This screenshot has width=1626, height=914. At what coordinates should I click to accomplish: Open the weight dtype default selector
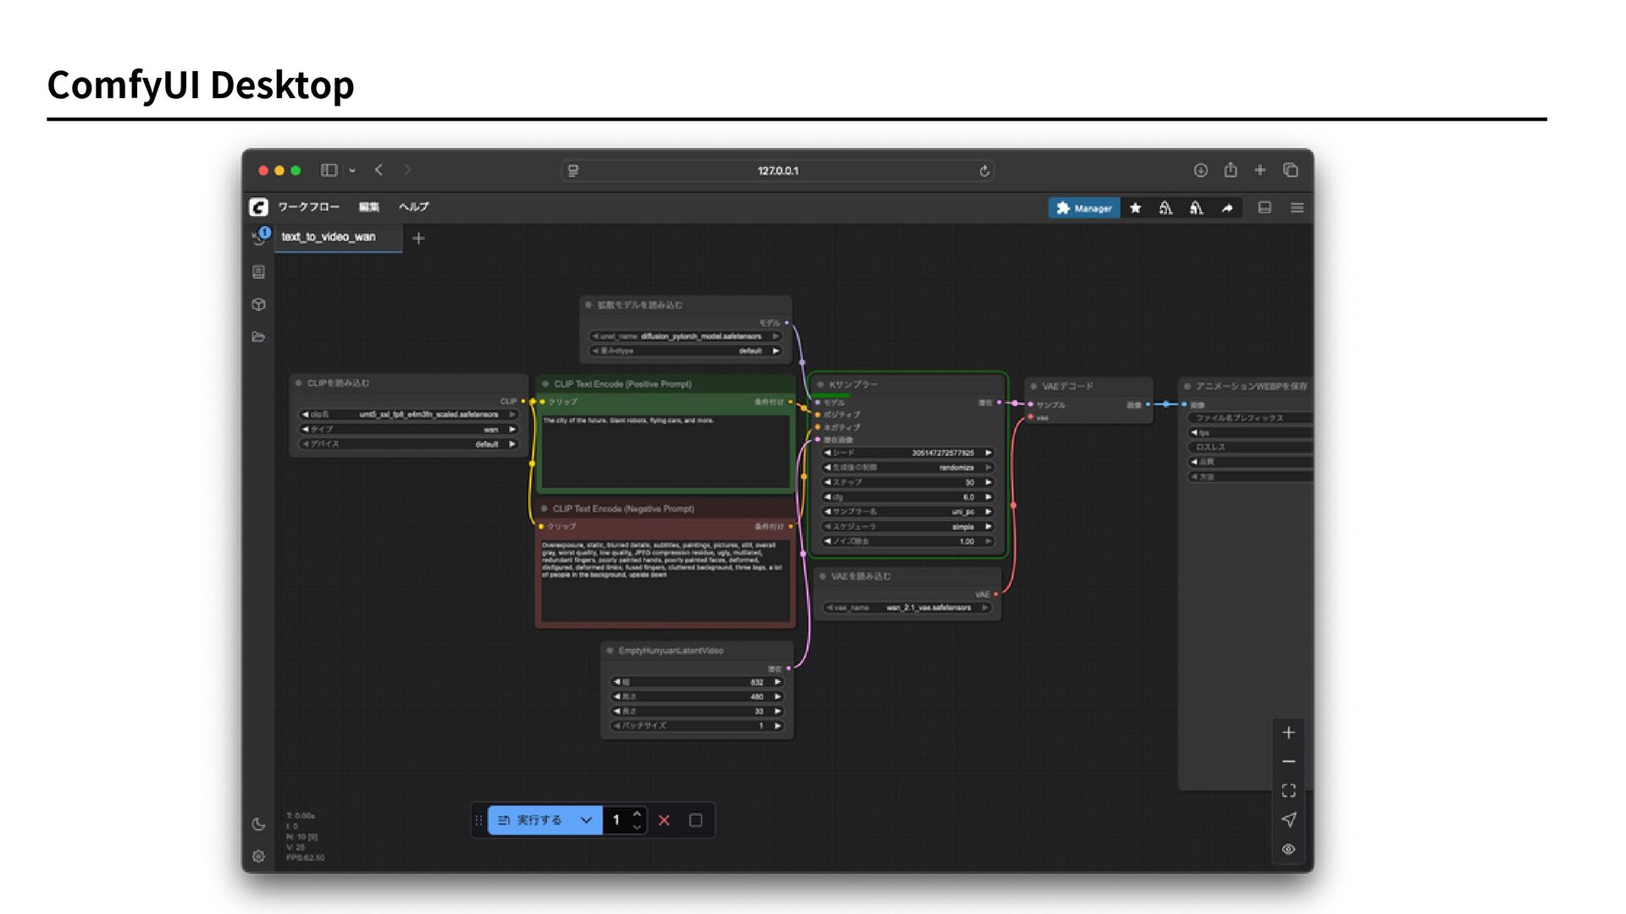click(x=685, y=350)
